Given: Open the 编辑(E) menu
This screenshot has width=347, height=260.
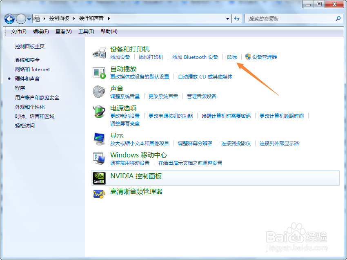Looking at the screenshot, I should 41,31.
